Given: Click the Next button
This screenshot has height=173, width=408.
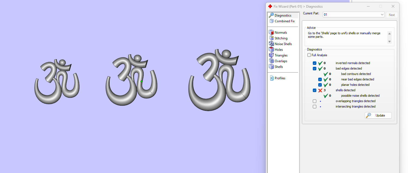Looking at the screenshot, I should [x=392, y=15].
